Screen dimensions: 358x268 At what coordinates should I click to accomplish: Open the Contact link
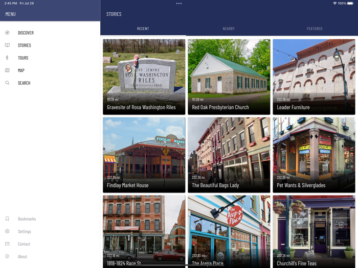[50, 244]
